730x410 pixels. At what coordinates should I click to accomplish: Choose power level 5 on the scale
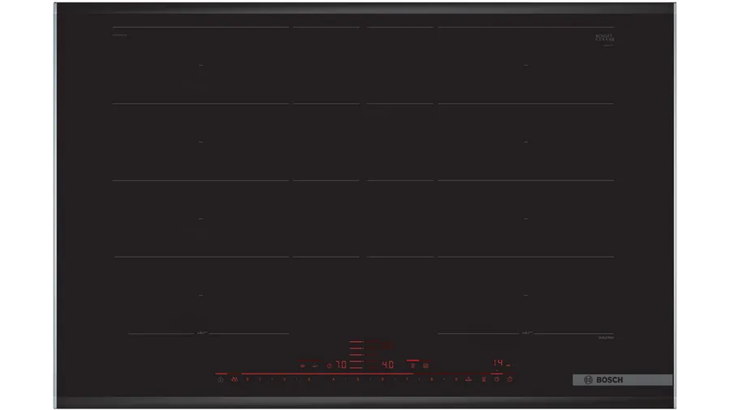click(x=359, y=379)
